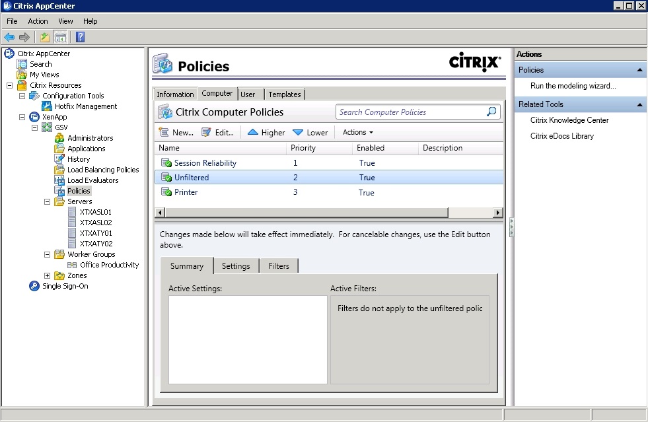Click the policy list horizontal scrollbar thumb

point(306,213)
